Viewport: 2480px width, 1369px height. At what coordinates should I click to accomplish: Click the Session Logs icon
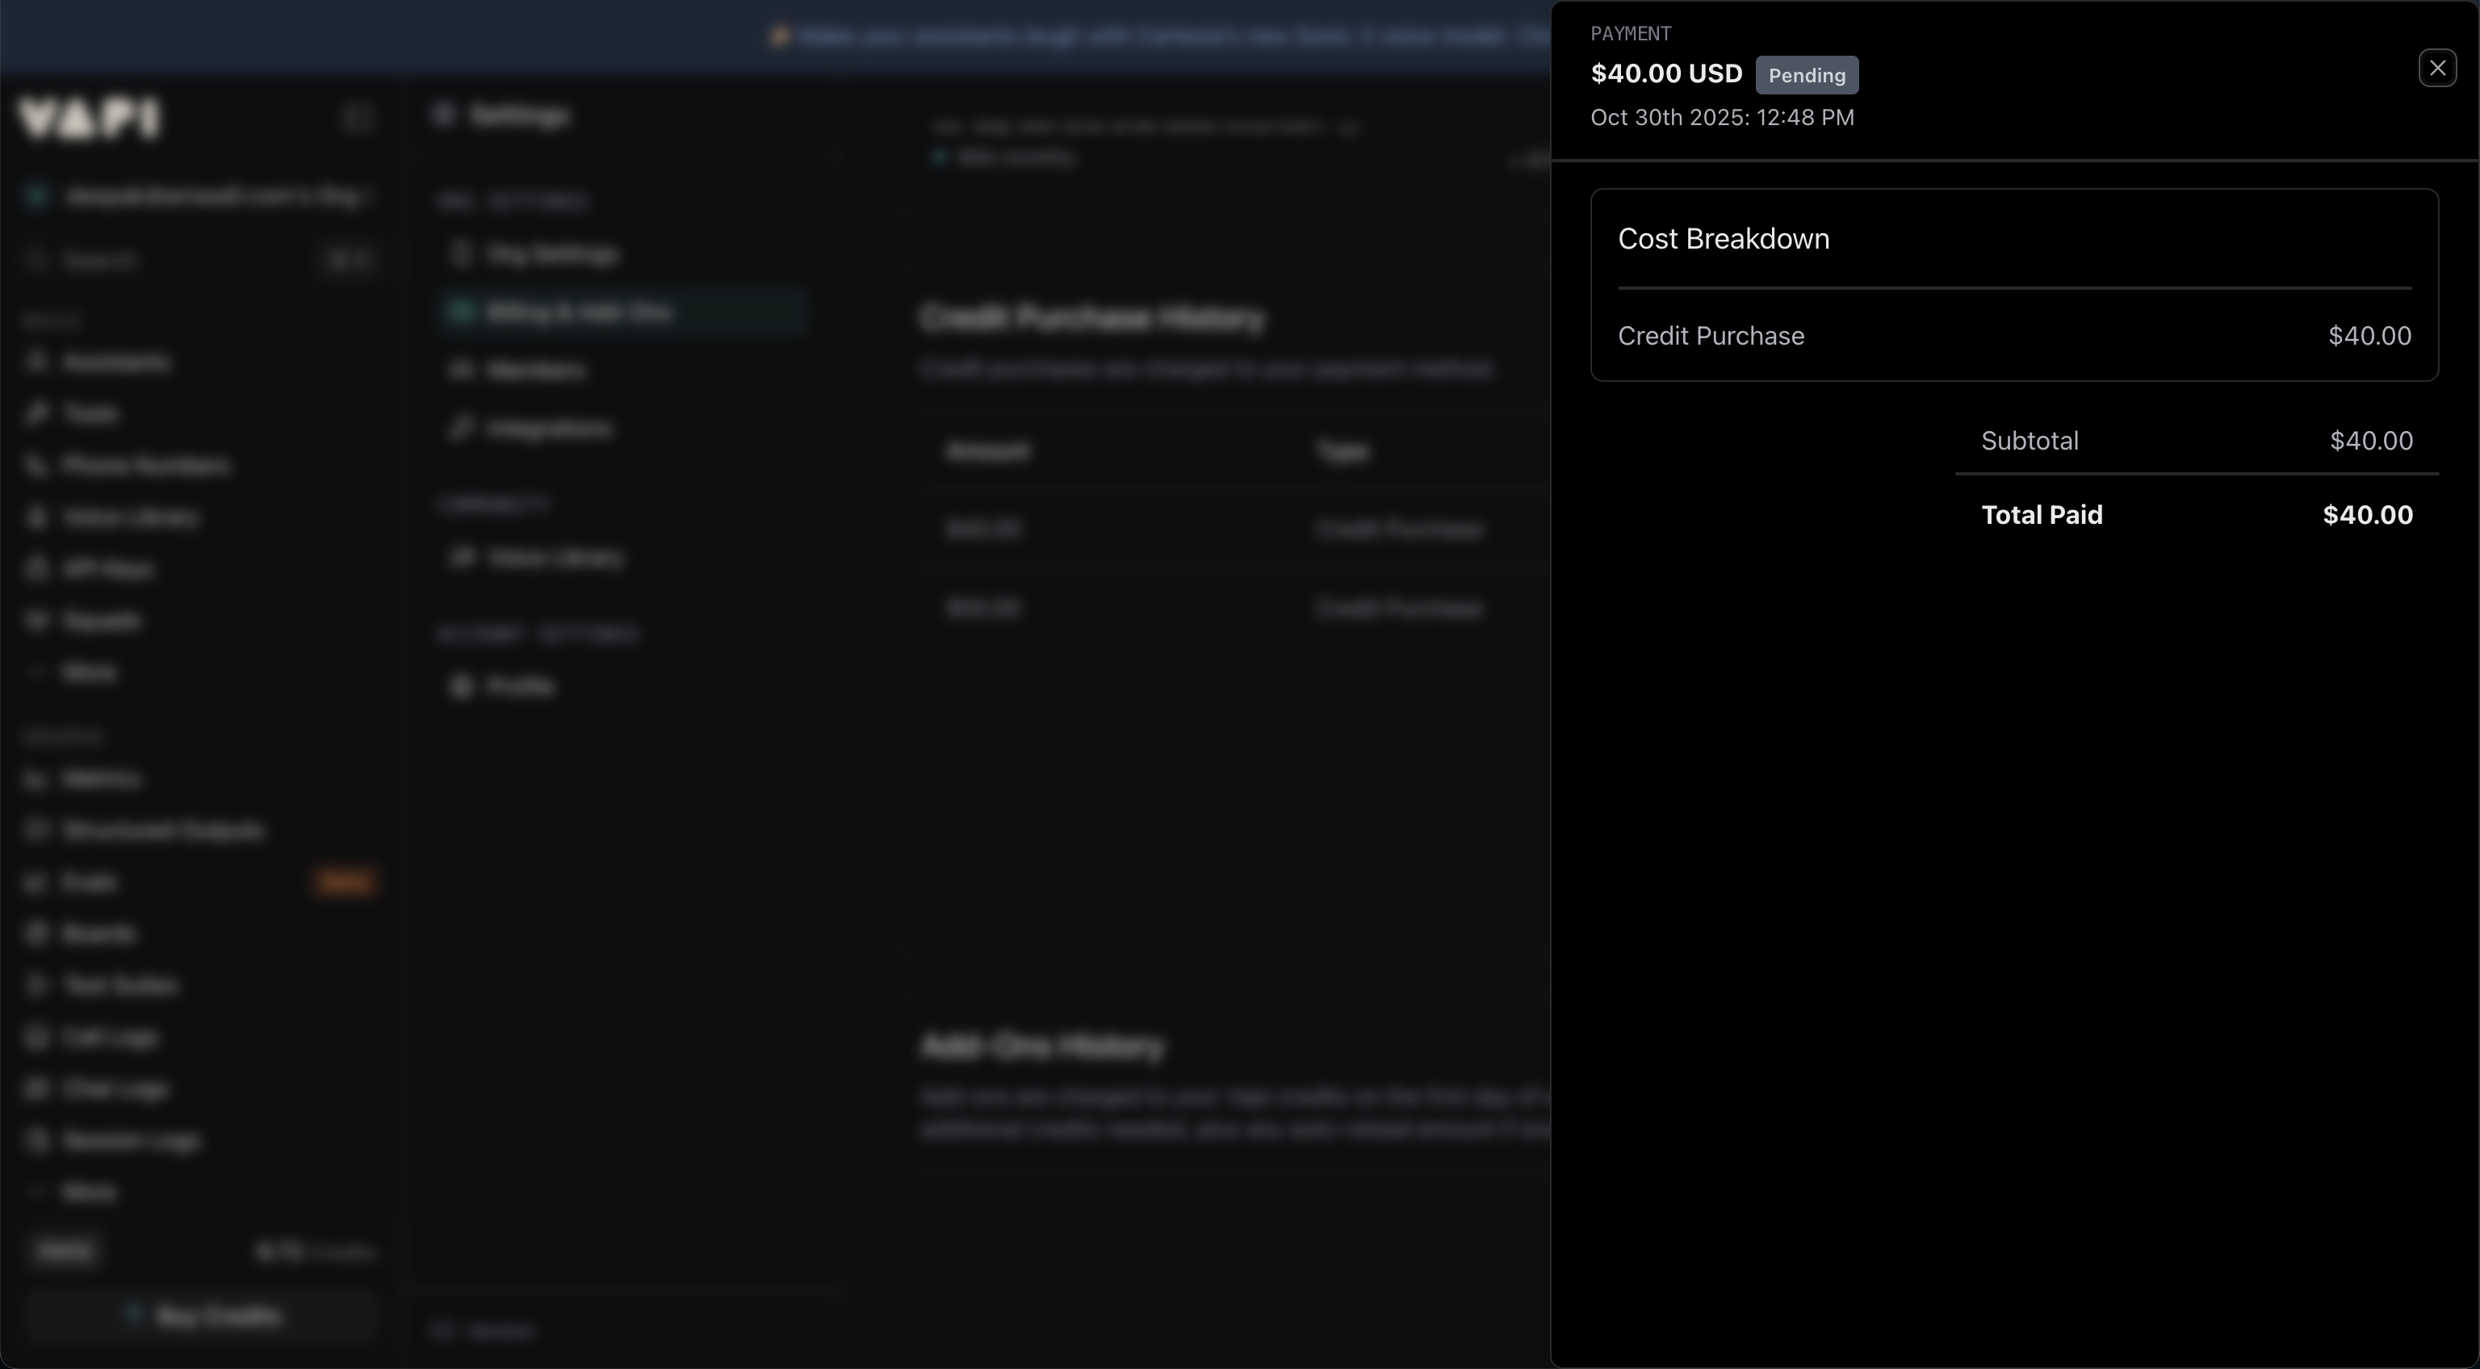click(36, 1141)
